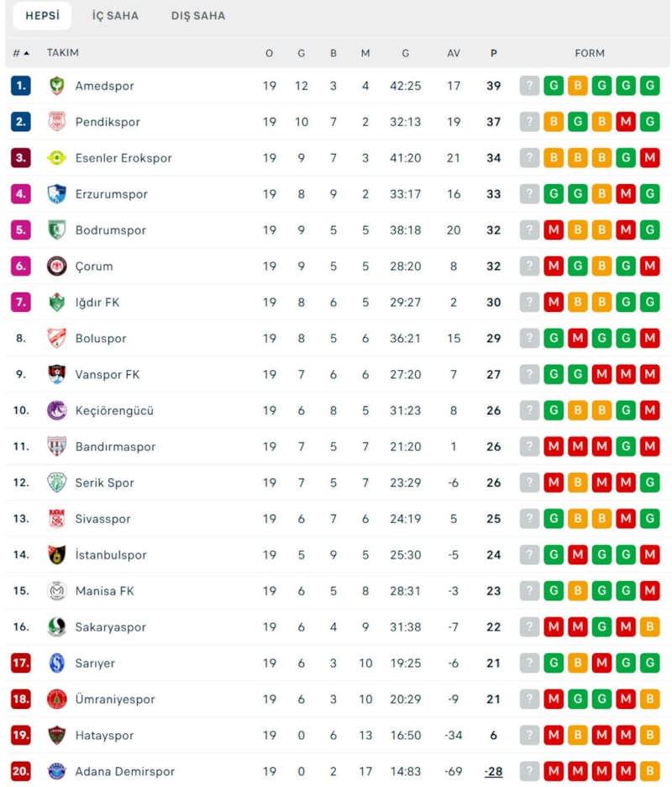Image resolution: width=672 pixels, height=787 pixels.
Task: Sort table by P points header
Action: (493, 53)
